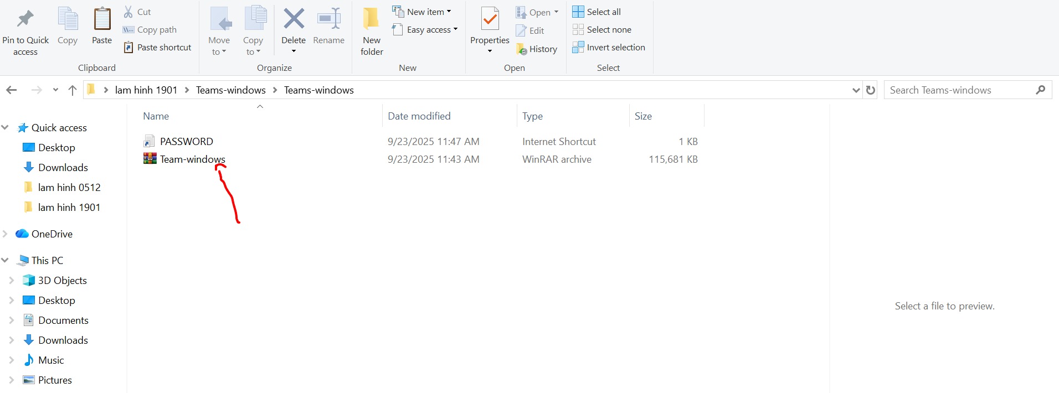1059x393 pixels.
Task: Click the Paste clipboard icon
Action: [x=102, y=20]
